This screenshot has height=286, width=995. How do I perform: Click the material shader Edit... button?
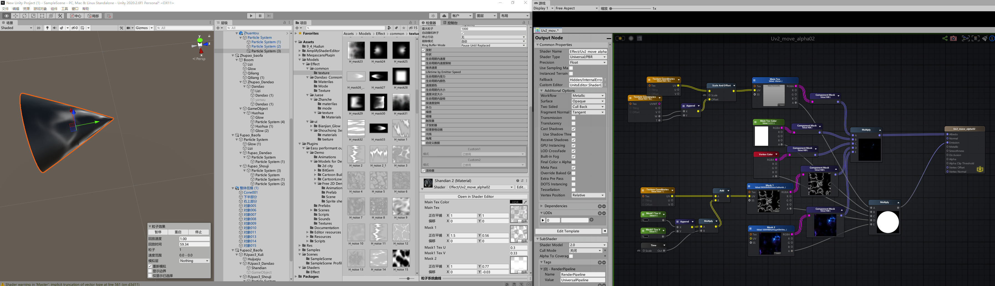(x=521, y=187)
